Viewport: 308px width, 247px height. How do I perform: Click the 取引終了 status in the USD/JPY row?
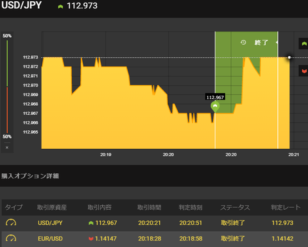click(233, 223)
